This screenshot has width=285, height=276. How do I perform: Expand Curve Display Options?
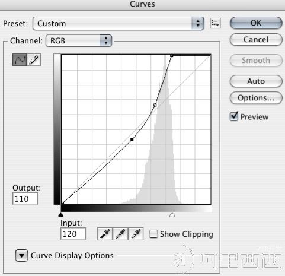[x=21, y=255]
